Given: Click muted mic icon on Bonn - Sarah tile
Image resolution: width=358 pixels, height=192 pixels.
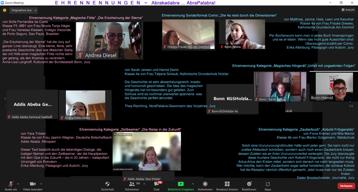Looking at the screenshot, I should pyautogui.click(x=256, y=99).
